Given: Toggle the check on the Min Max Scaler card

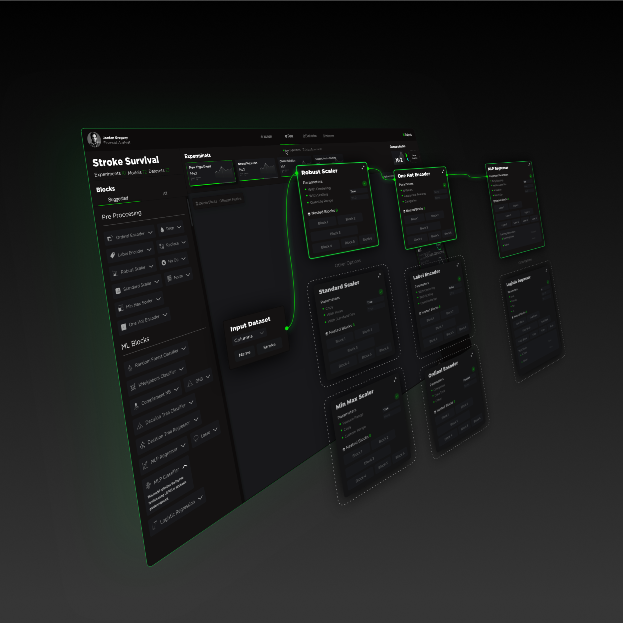Looking at the screenshot, I should tap(397, 396).
